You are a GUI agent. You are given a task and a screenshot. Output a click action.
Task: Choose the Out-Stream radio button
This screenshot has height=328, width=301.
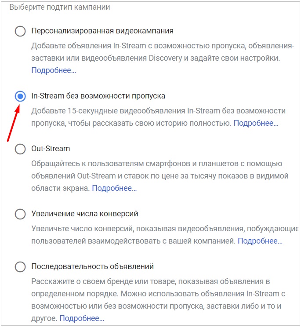pos(20,149)
